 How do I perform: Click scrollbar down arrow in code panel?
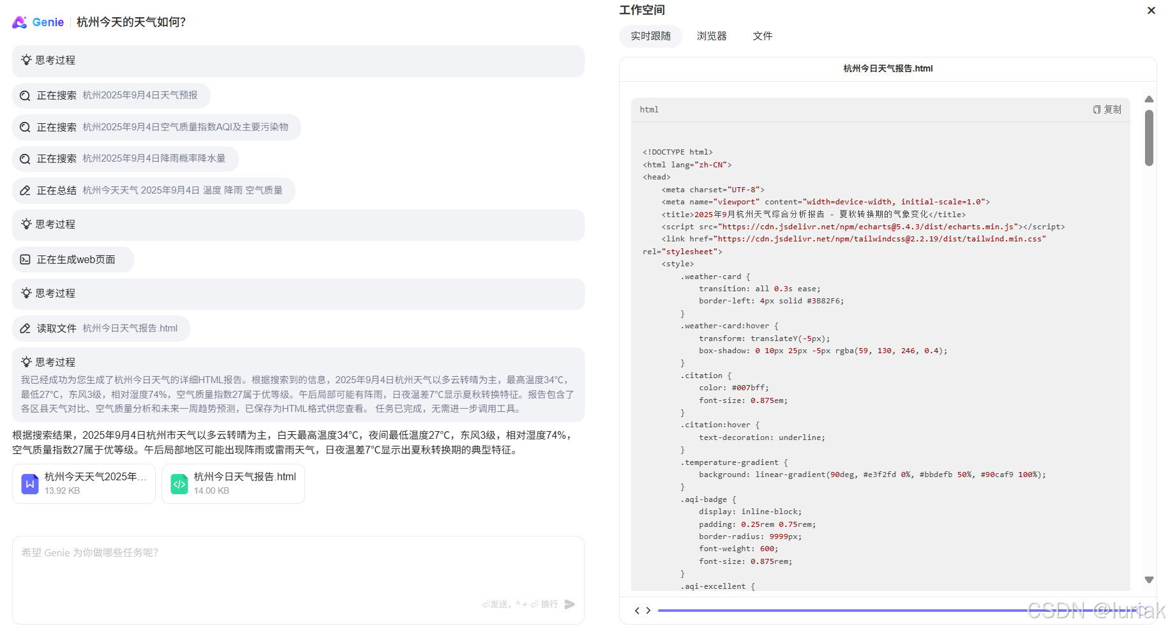coord(1149,580)
